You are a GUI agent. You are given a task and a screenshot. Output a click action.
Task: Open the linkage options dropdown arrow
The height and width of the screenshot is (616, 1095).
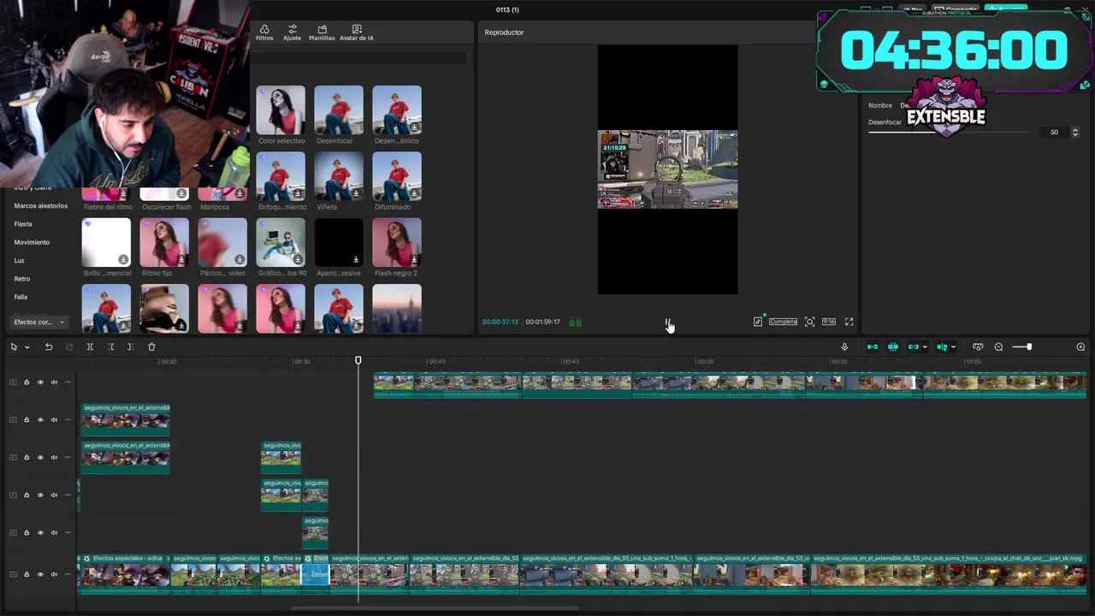point(925,347)
